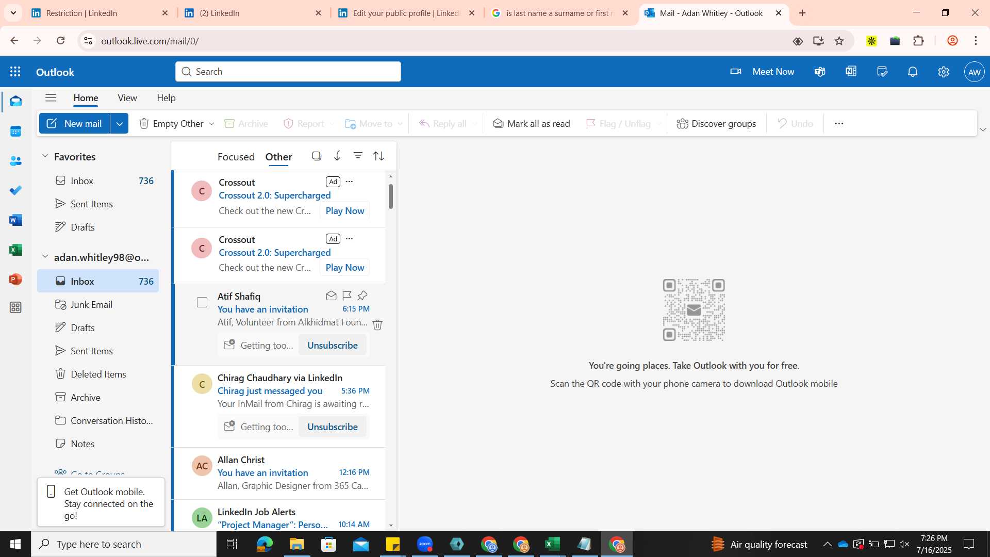Open the More apps icon in rail

coord(15,308)
